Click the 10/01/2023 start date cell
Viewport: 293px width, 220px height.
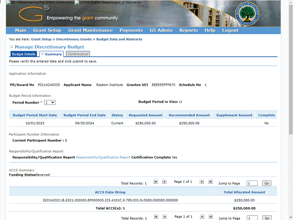[x=35, y=123]
